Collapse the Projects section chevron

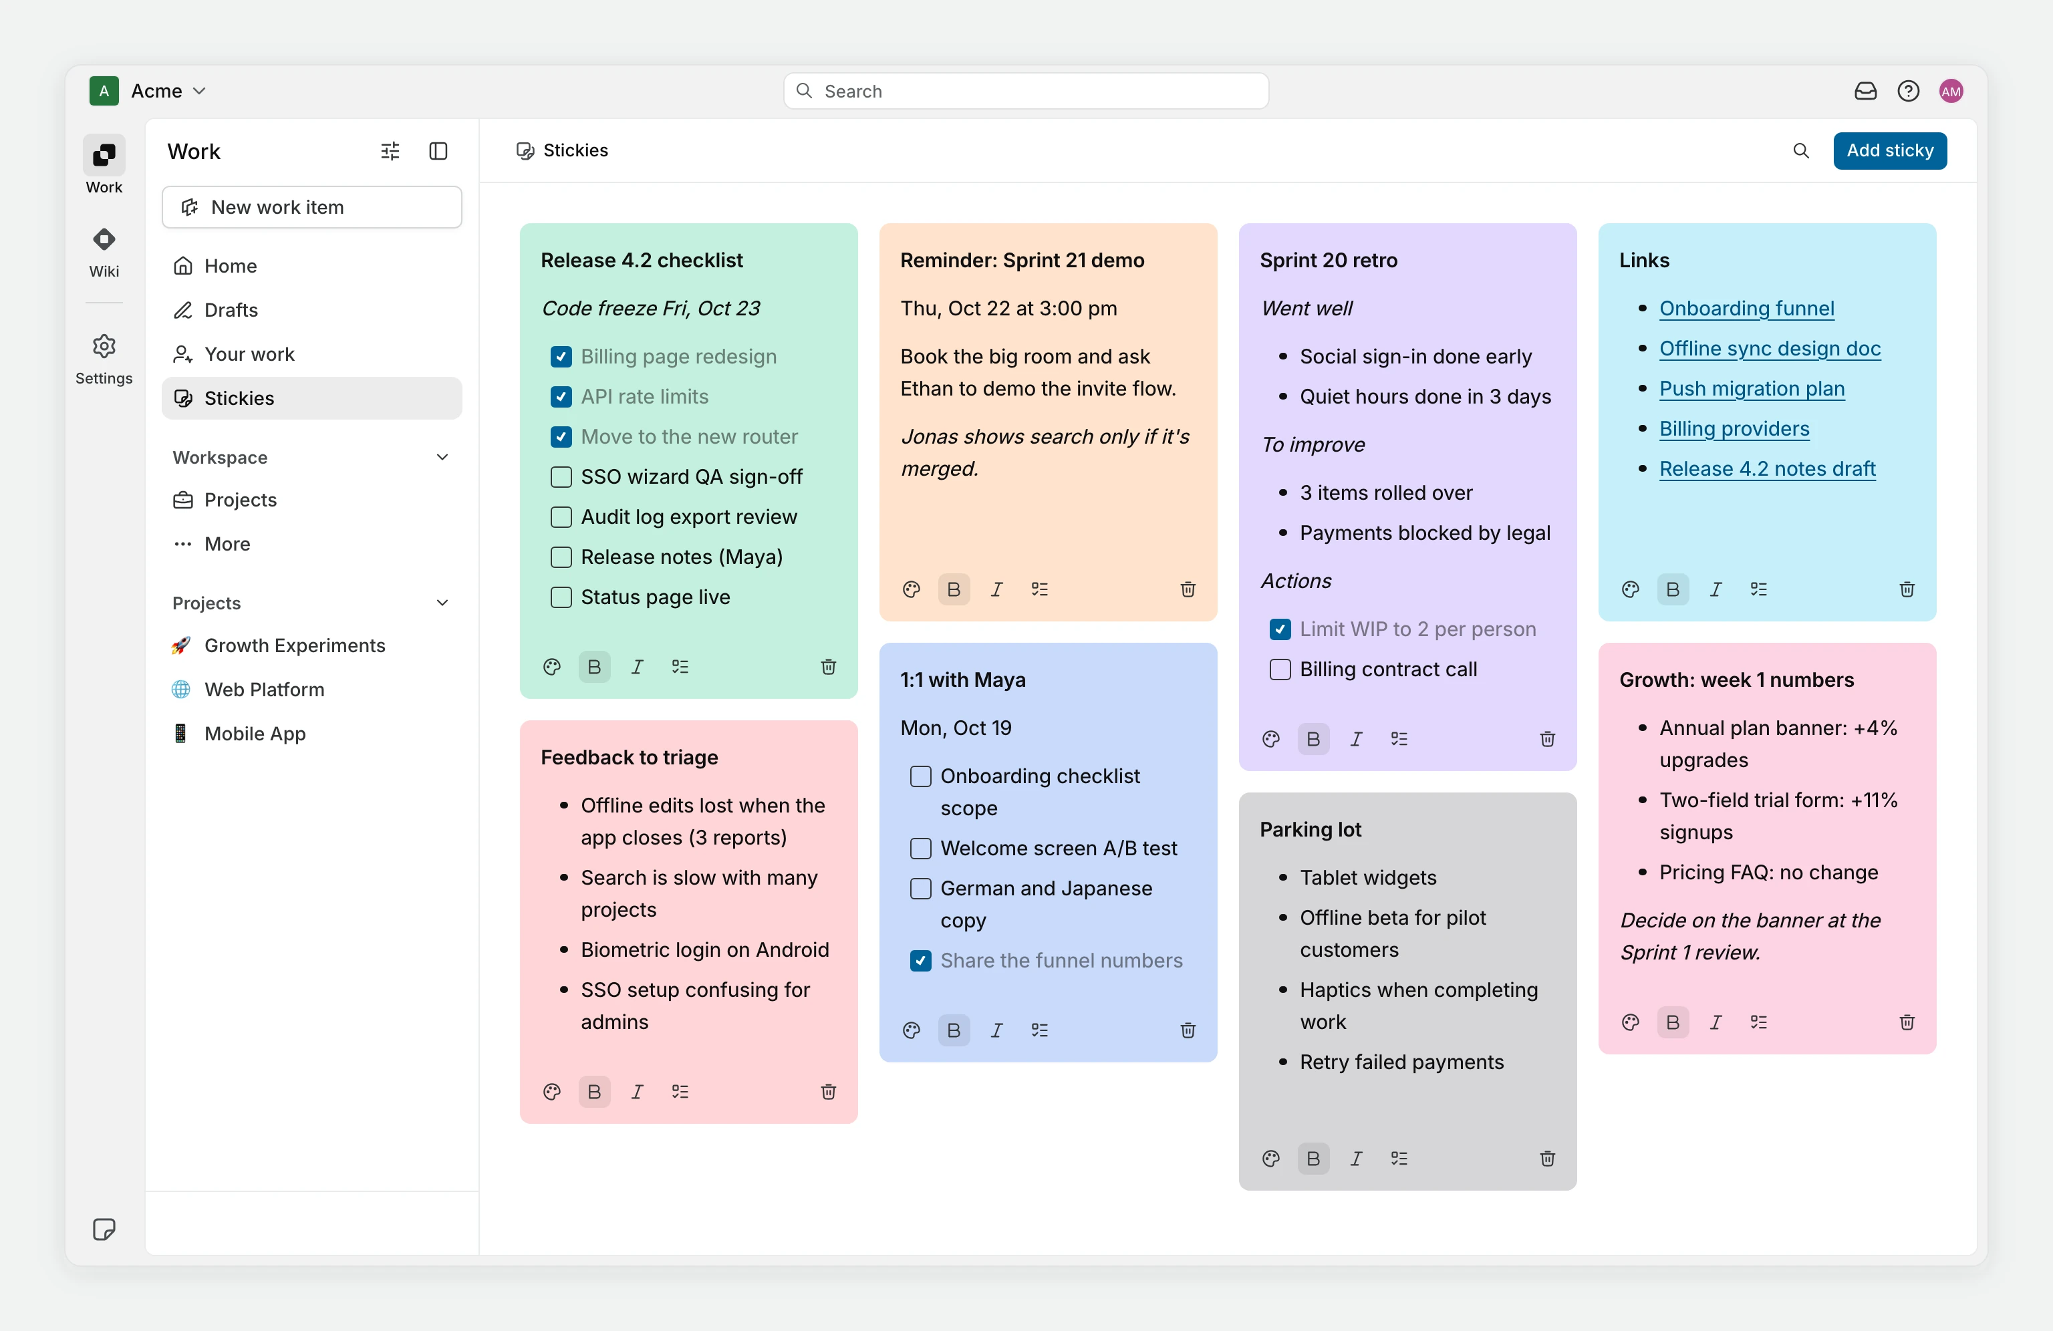(442, 603)
